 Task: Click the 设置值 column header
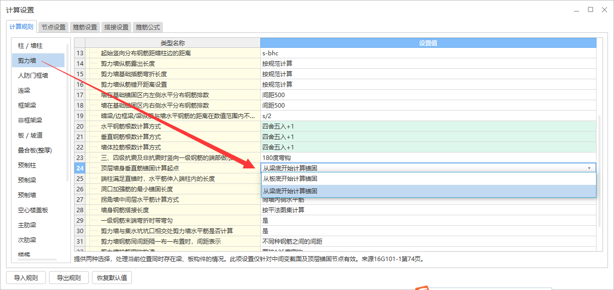pyautogui.click(x=428, y=43)
